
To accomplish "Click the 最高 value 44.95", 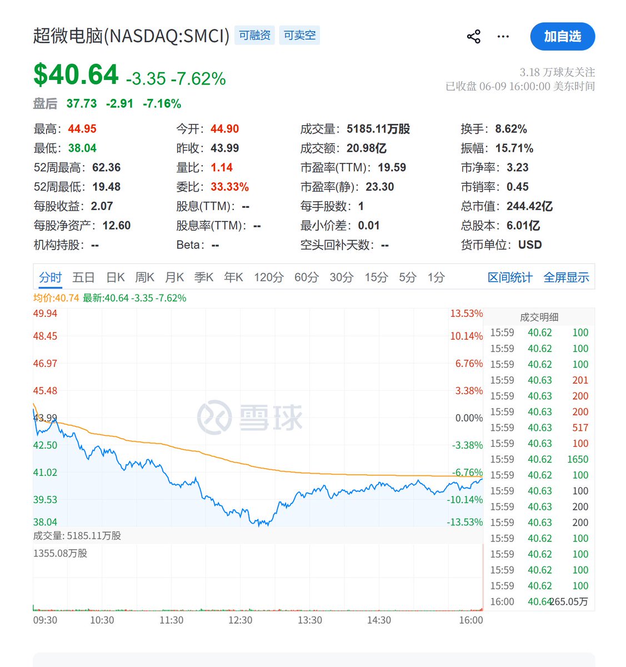I will [x=82, y=129].
